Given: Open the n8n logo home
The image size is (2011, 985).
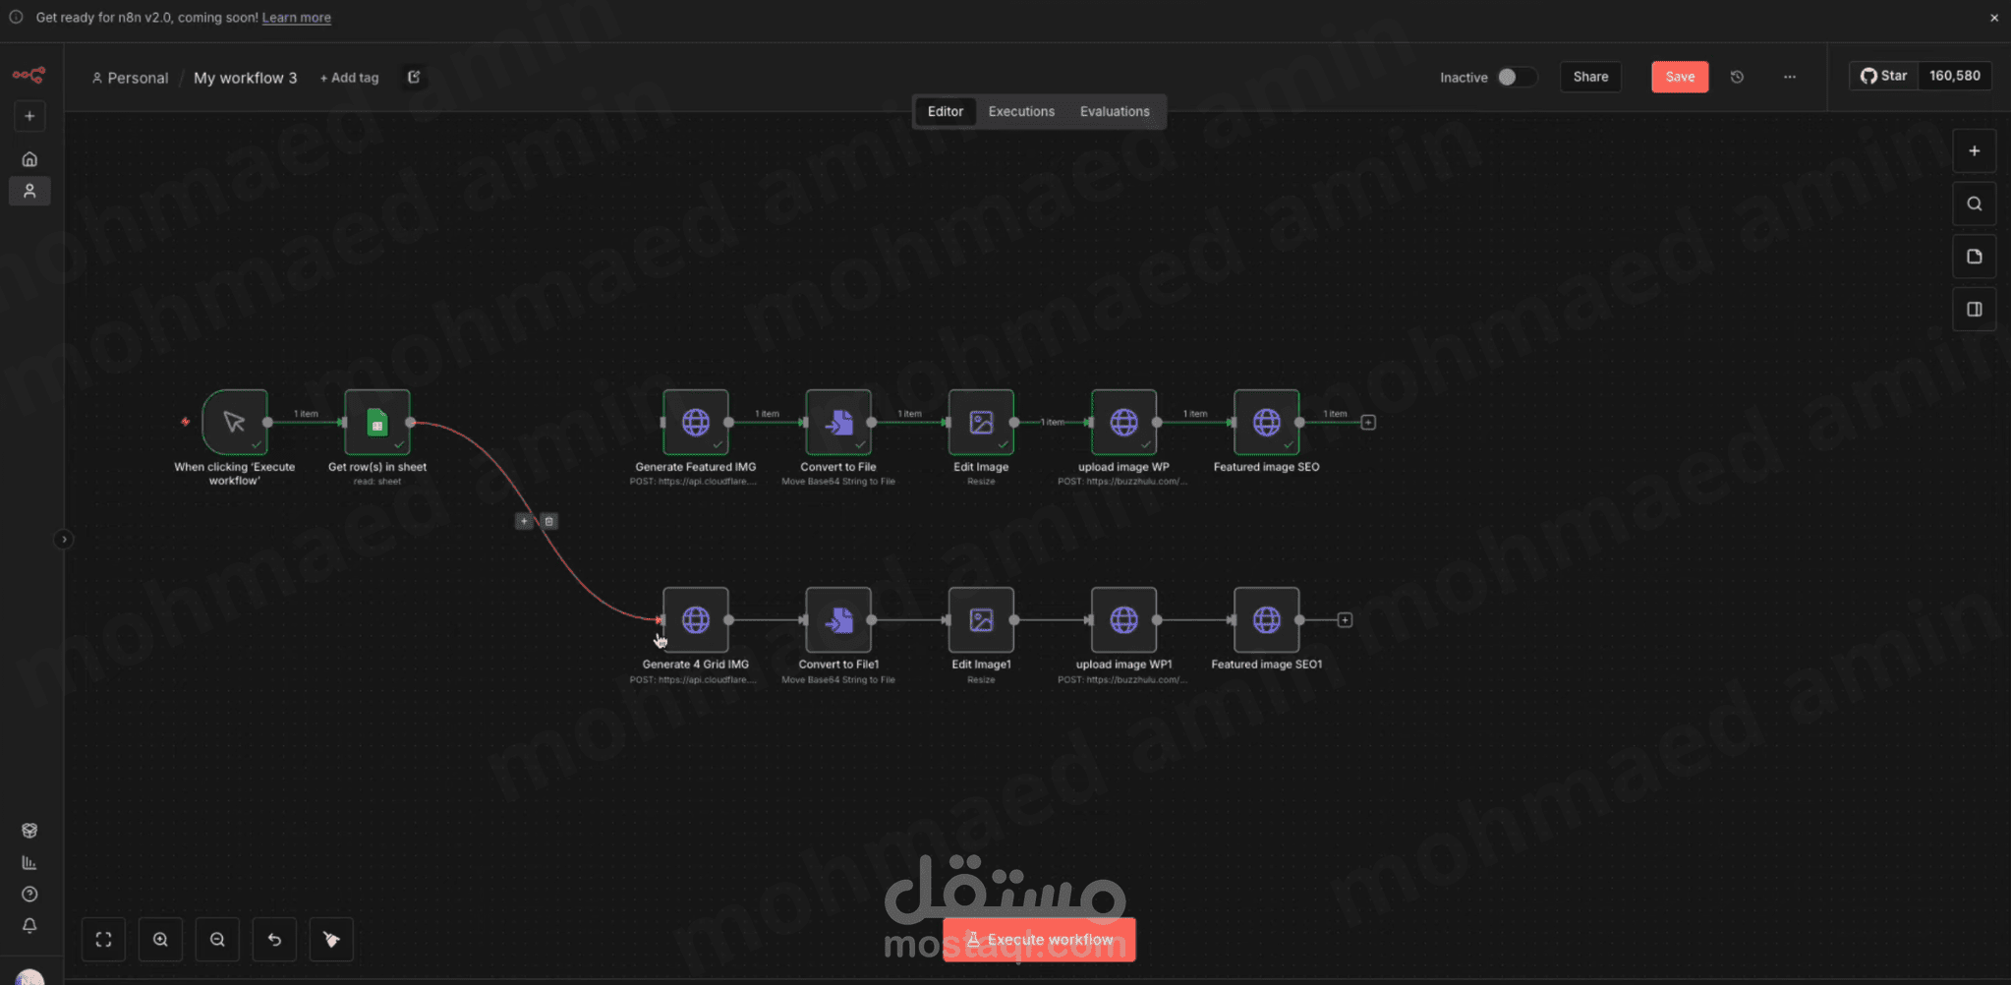Looking at the screenshot, I should coord(29,75).
